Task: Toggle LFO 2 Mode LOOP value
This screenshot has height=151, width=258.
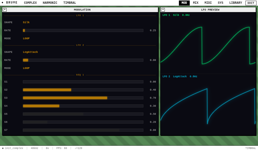Action: click(x=26, y=68)
